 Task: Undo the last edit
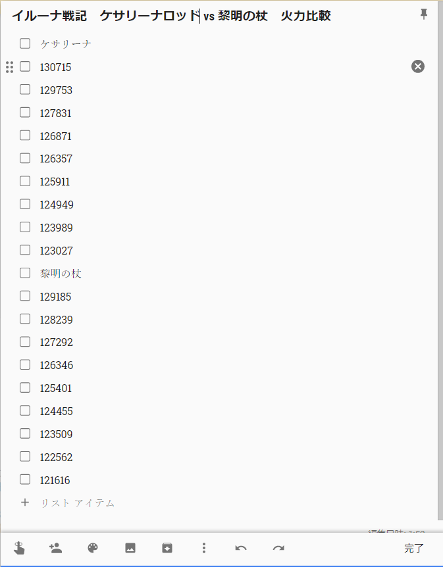pos(241,548)
